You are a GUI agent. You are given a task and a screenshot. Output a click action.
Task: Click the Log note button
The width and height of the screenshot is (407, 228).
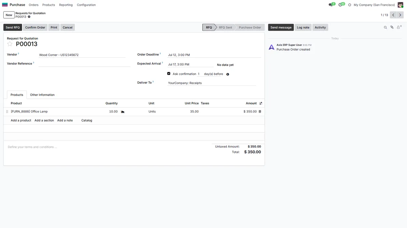pyautogui.click(x=303, y=27)
